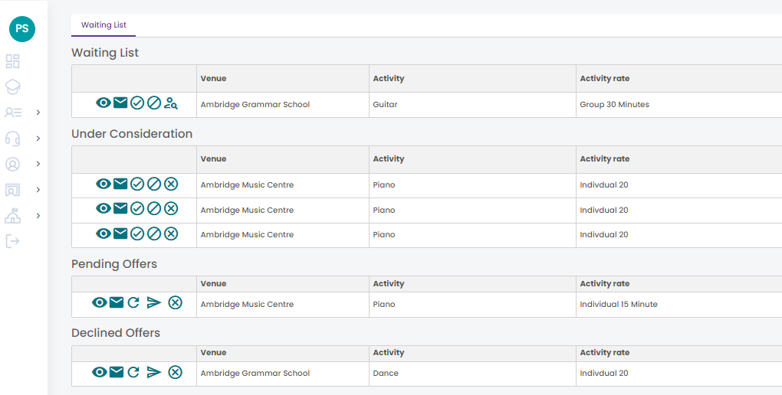Email the Individual 15 Minute pending offer

tap(117, 302)
